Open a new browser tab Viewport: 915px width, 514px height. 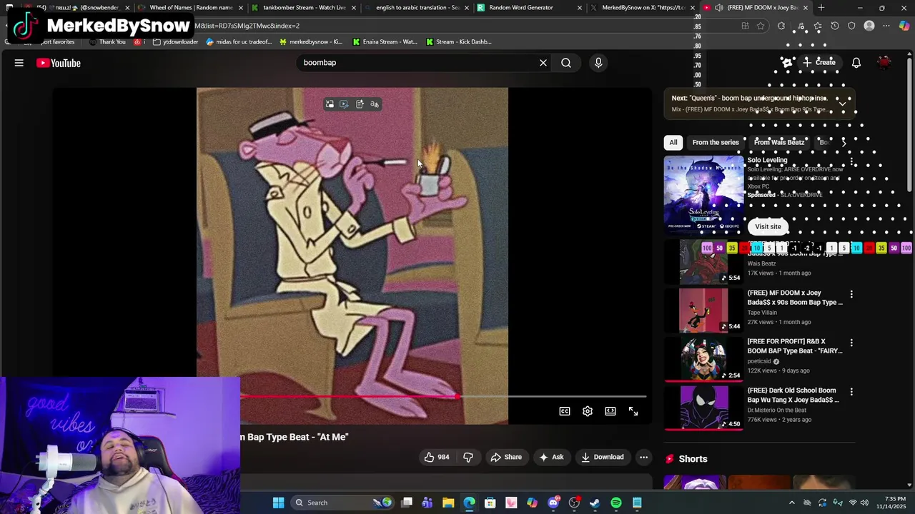(821, 8)
